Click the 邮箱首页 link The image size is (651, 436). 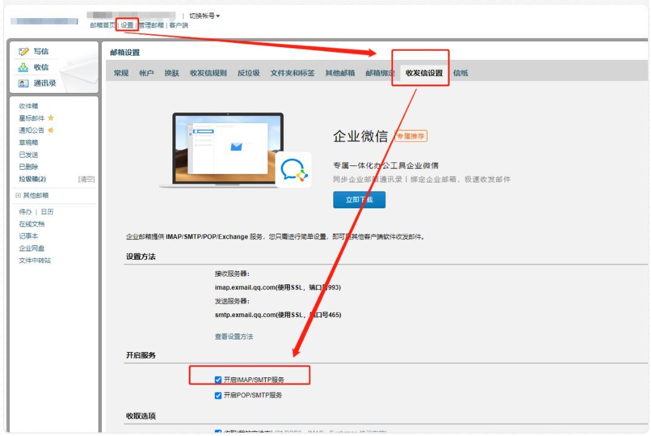(x=102, y=25)
